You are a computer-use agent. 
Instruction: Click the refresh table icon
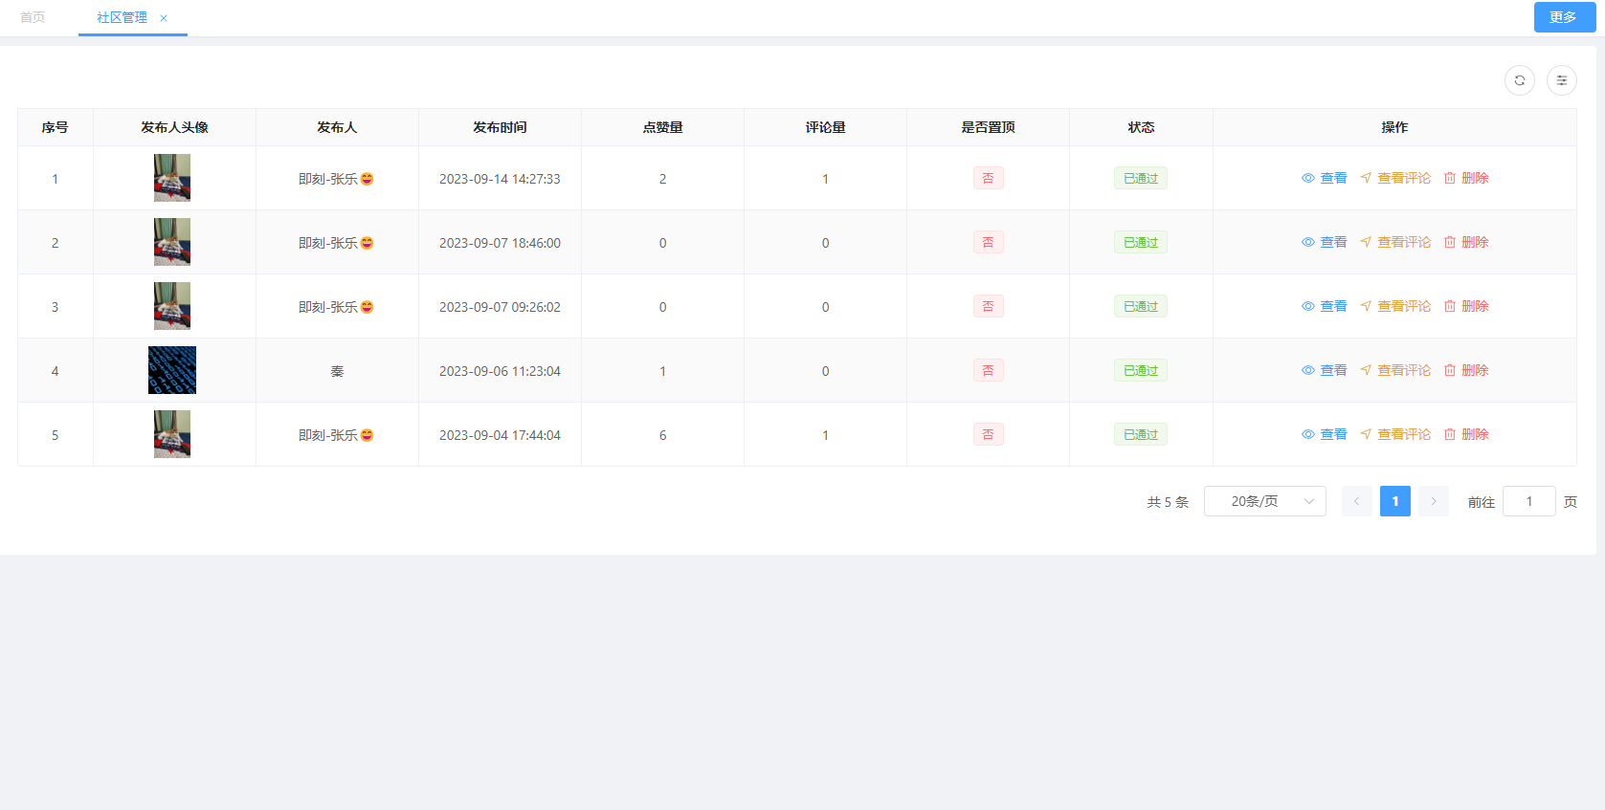(x=1519, y=80)
